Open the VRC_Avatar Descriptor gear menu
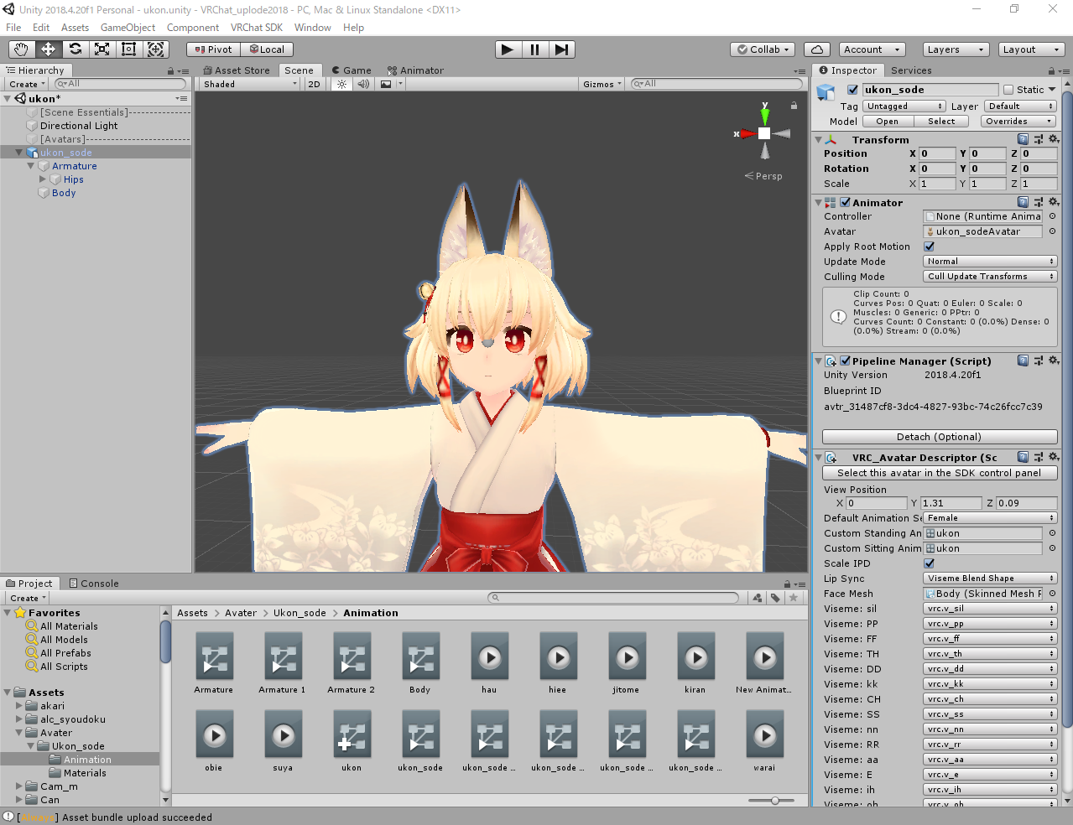This screenshot has height=825, width=1073. coord(1054,457)
